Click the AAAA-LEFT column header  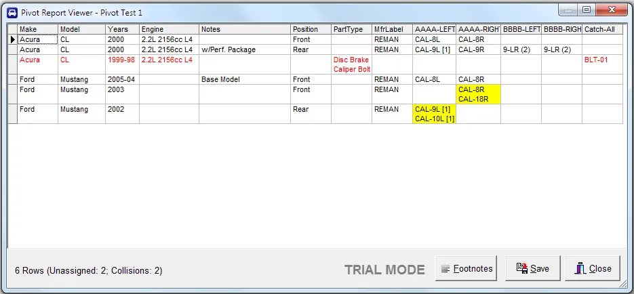point(434,30)
